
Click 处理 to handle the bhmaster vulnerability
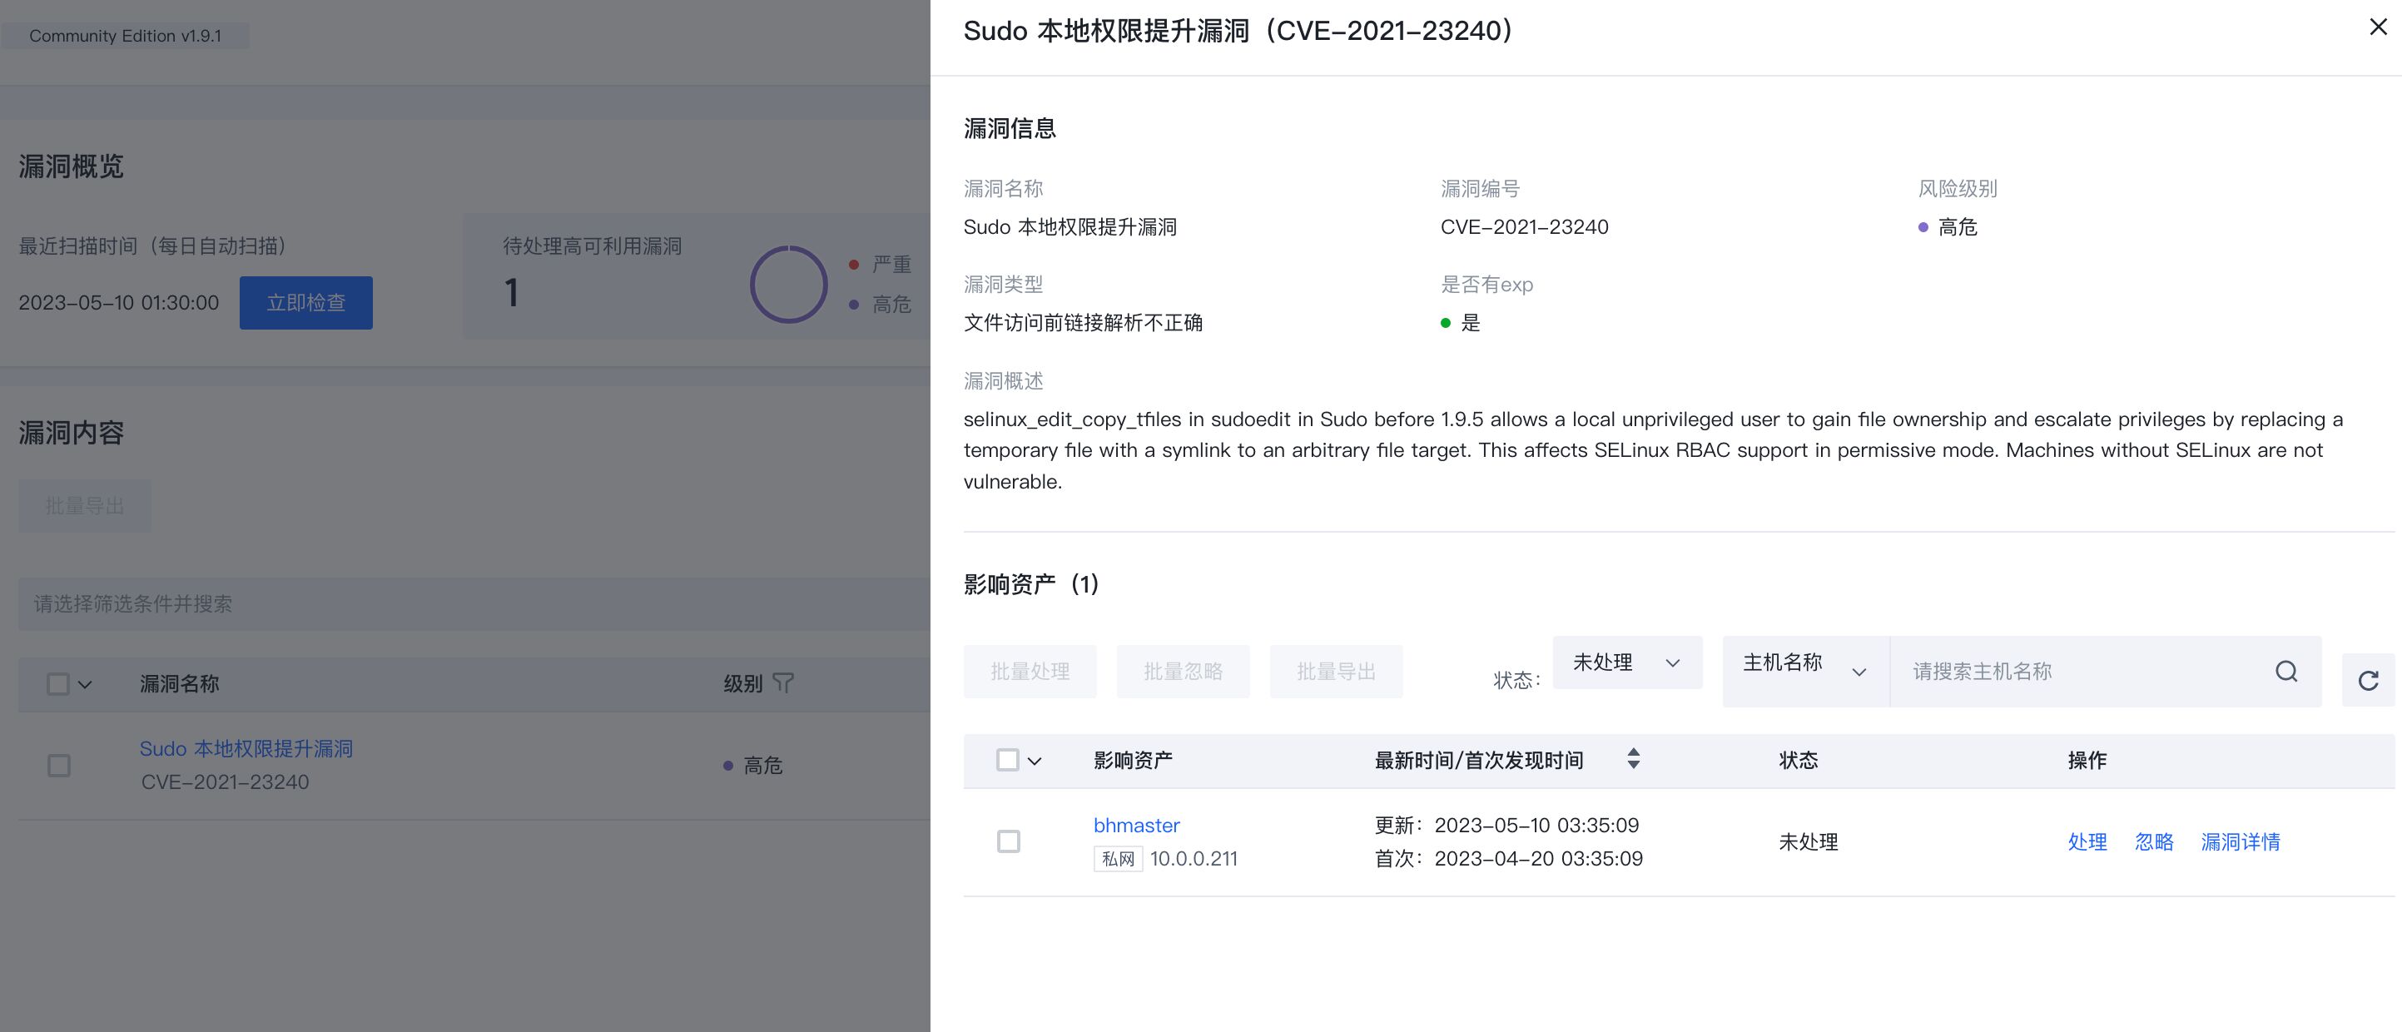pos(2087,841)
